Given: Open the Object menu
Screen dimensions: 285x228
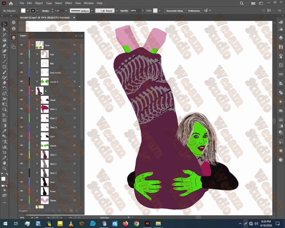Looking at the screenshot, I should click(x=39, y=3).
